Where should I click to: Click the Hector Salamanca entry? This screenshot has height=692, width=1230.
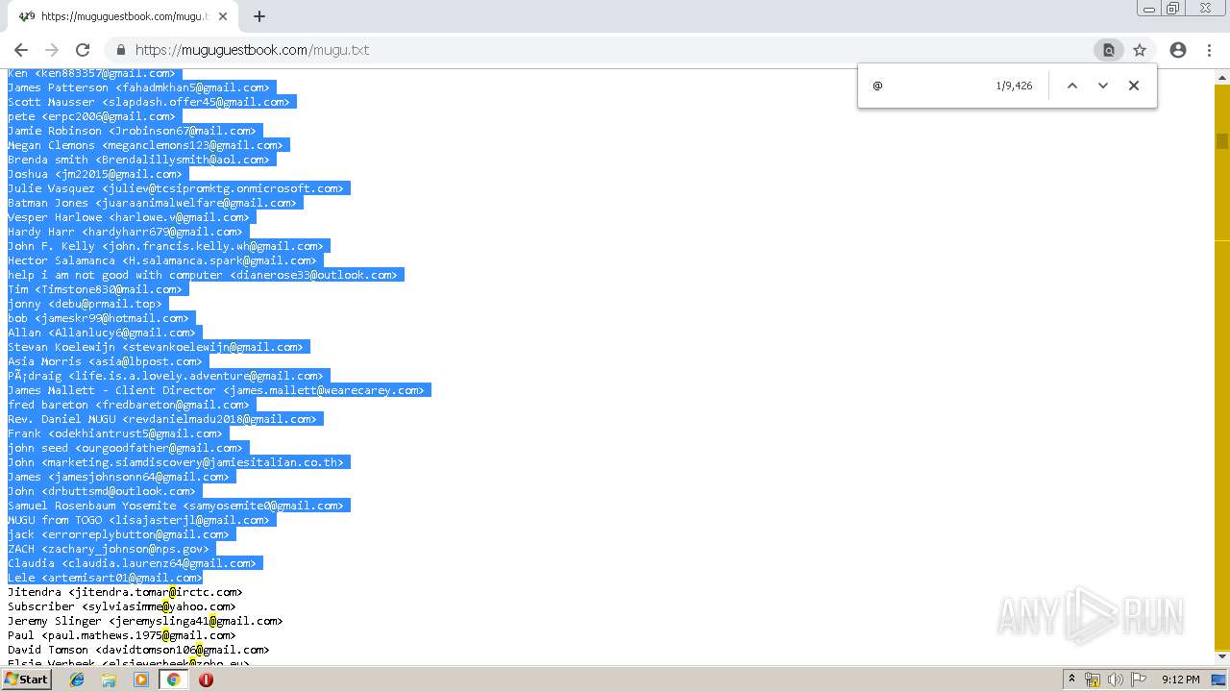[x=162, y=260]
